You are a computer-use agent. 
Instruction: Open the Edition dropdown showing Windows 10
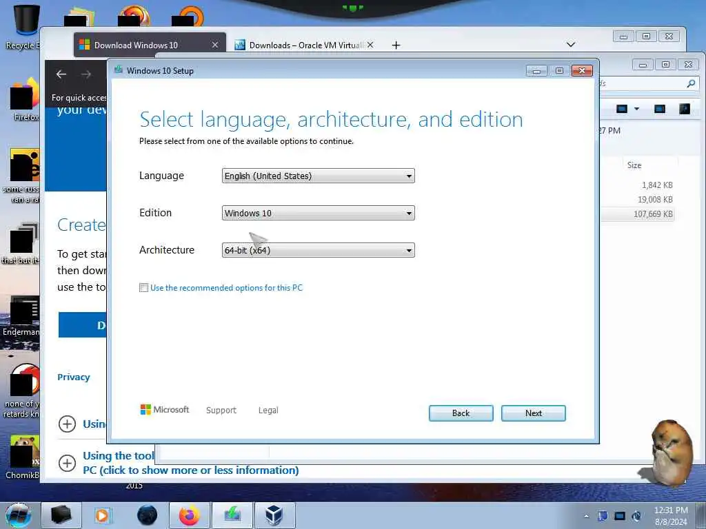click(x=318, y=214)
